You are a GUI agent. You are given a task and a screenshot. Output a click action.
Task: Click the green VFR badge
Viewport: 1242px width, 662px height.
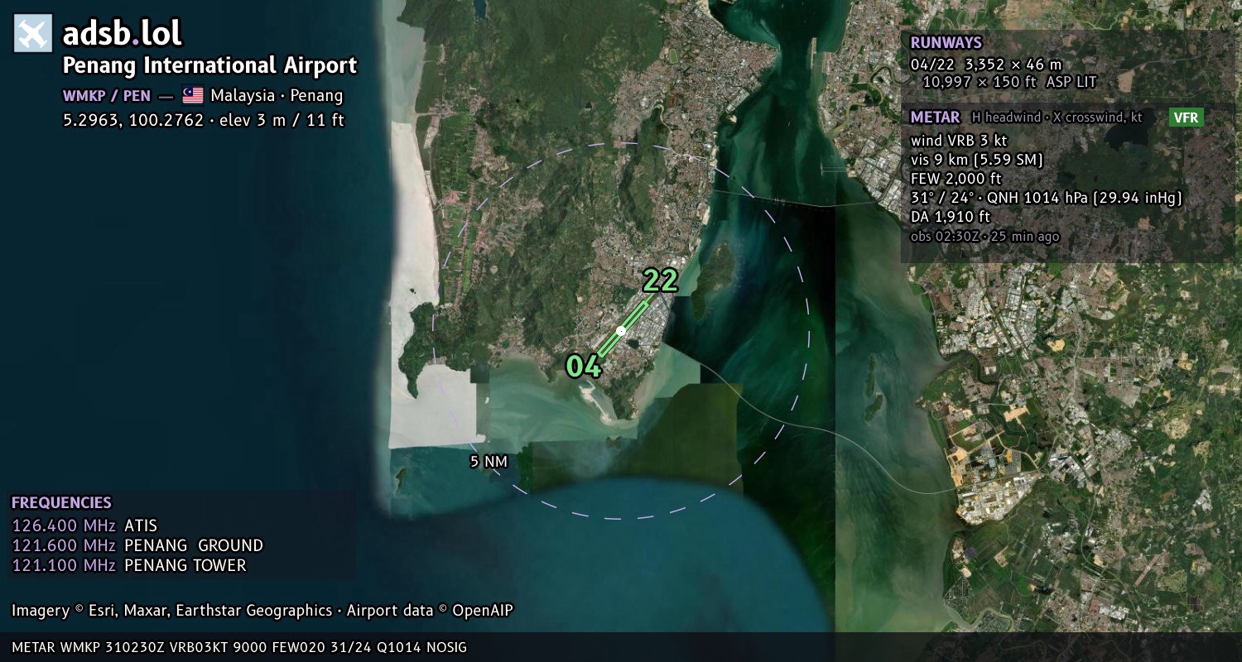[x=1186, y=118]
